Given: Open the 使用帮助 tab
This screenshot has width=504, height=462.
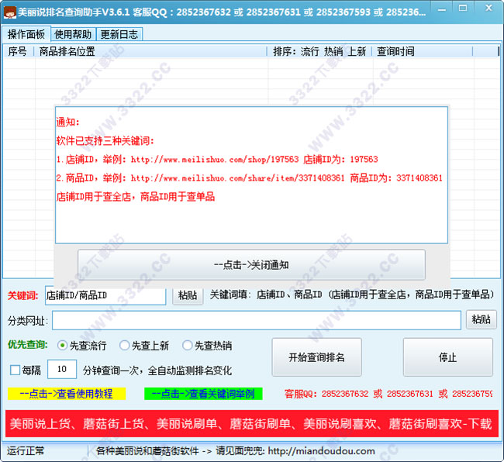Looking at the screenshot, I should [x=73, y=34].
